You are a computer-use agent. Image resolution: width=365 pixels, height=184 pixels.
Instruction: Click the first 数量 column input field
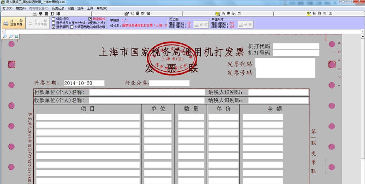tap(191, 117)
